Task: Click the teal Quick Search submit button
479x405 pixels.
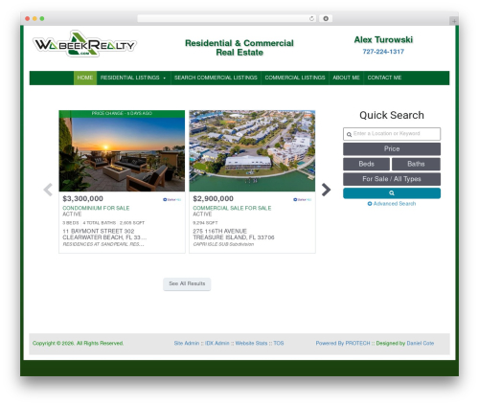Action: click(x=392, y=193)
